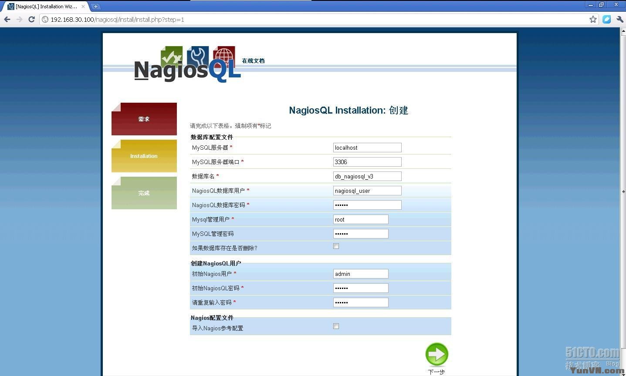
Task: Click the vertical page scrollbar
Action: (623, 191)
